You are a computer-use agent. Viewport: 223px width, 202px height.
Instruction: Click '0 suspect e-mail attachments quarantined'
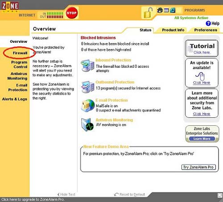128,110
